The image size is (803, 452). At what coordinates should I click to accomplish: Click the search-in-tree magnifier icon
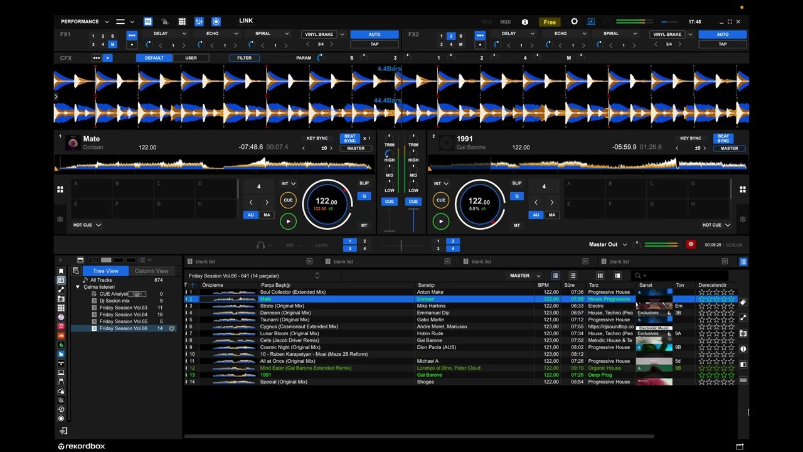pyautogui.click(x=76, y=271)
